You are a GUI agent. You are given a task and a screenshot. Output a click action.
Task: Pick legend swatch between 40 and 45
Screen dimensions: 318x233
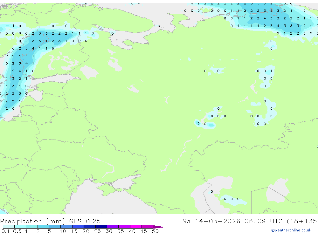coord(136,227)
